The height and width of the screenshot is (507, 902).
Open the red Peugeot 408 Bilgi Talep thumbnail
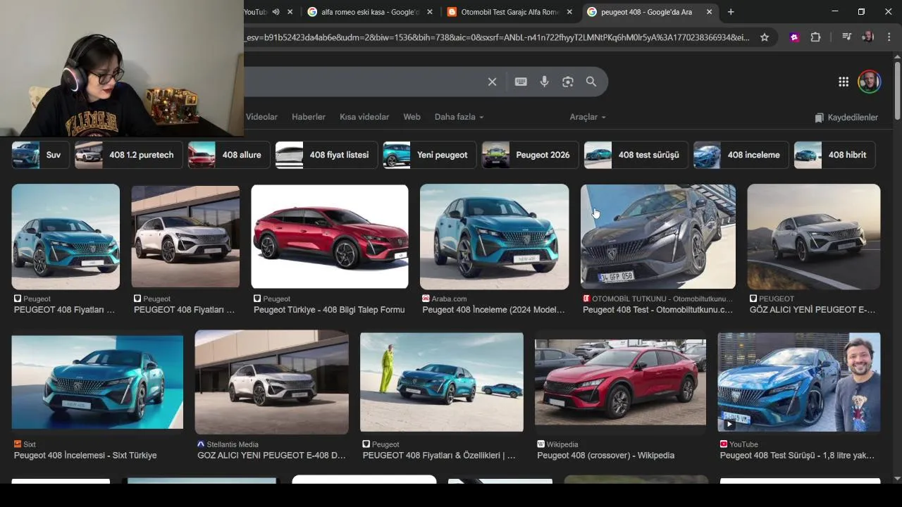point(330,237)
